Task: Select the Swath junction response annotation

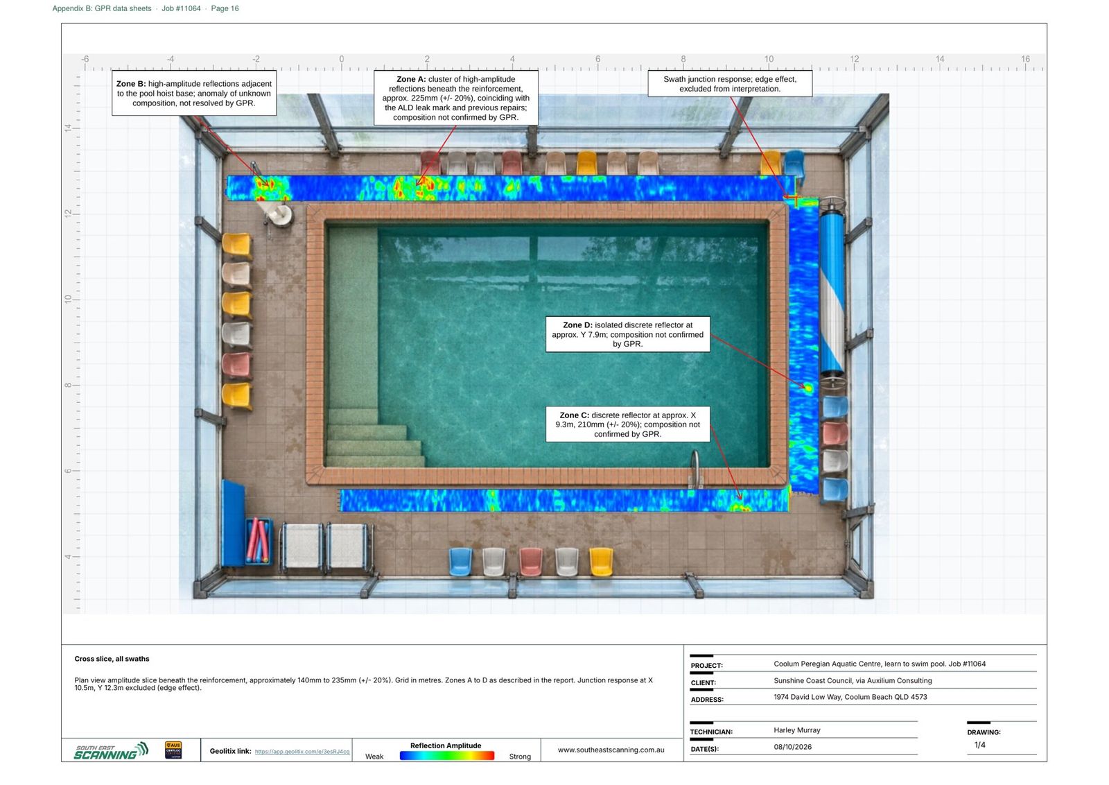Action: 730,84
